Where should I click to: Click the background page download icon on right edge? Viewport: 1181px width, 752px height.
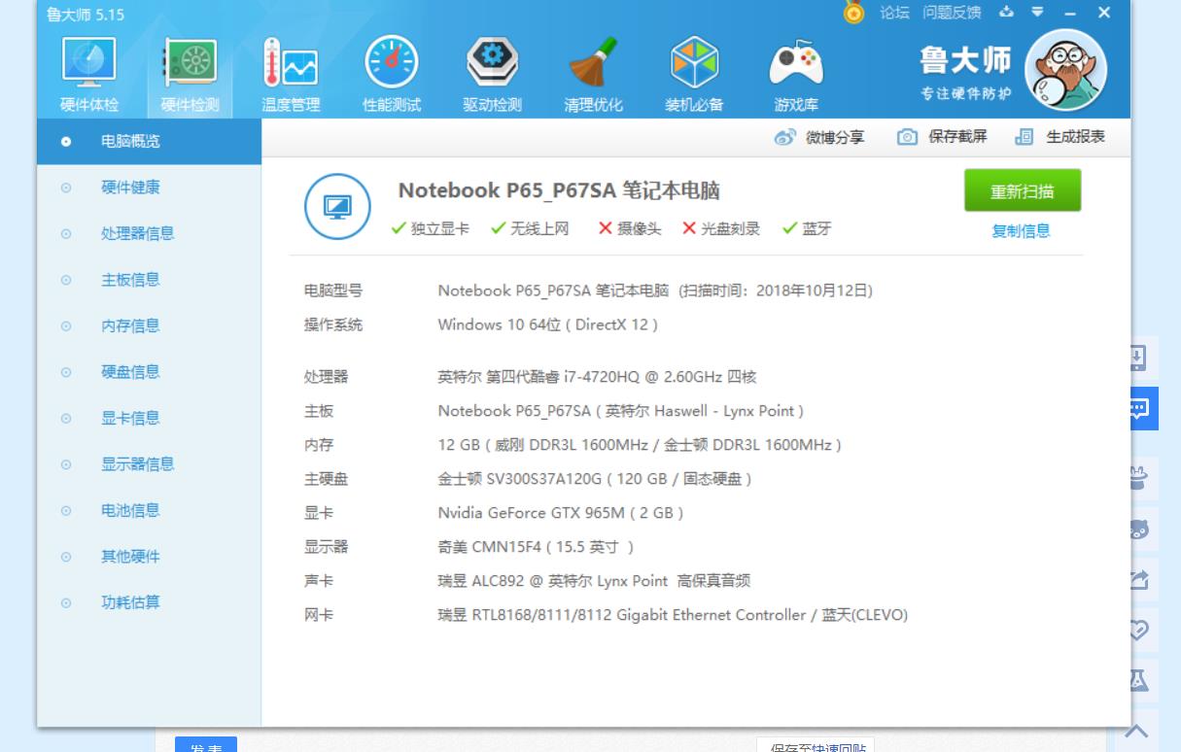(1139, 358)
